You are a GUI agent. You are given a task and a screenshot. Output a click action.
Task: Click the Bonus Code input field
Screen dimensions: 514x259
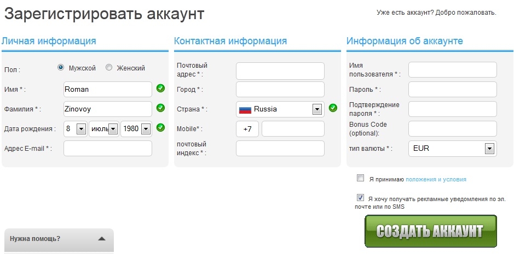pos(453,129)
